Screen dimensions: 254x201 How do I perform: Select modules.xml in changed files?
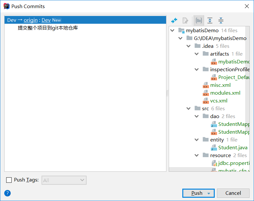[x=225, y=93]
